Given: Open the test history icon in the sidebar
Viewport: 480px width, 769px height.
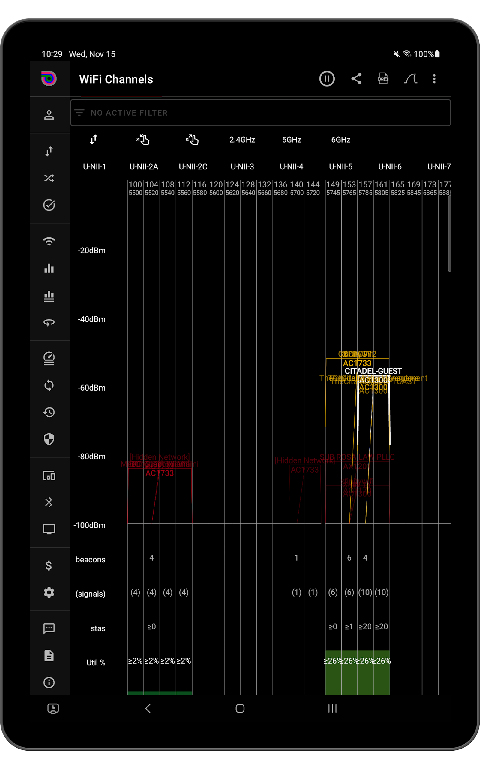Looking at the screenshot, I should click(x=49, y=412).
